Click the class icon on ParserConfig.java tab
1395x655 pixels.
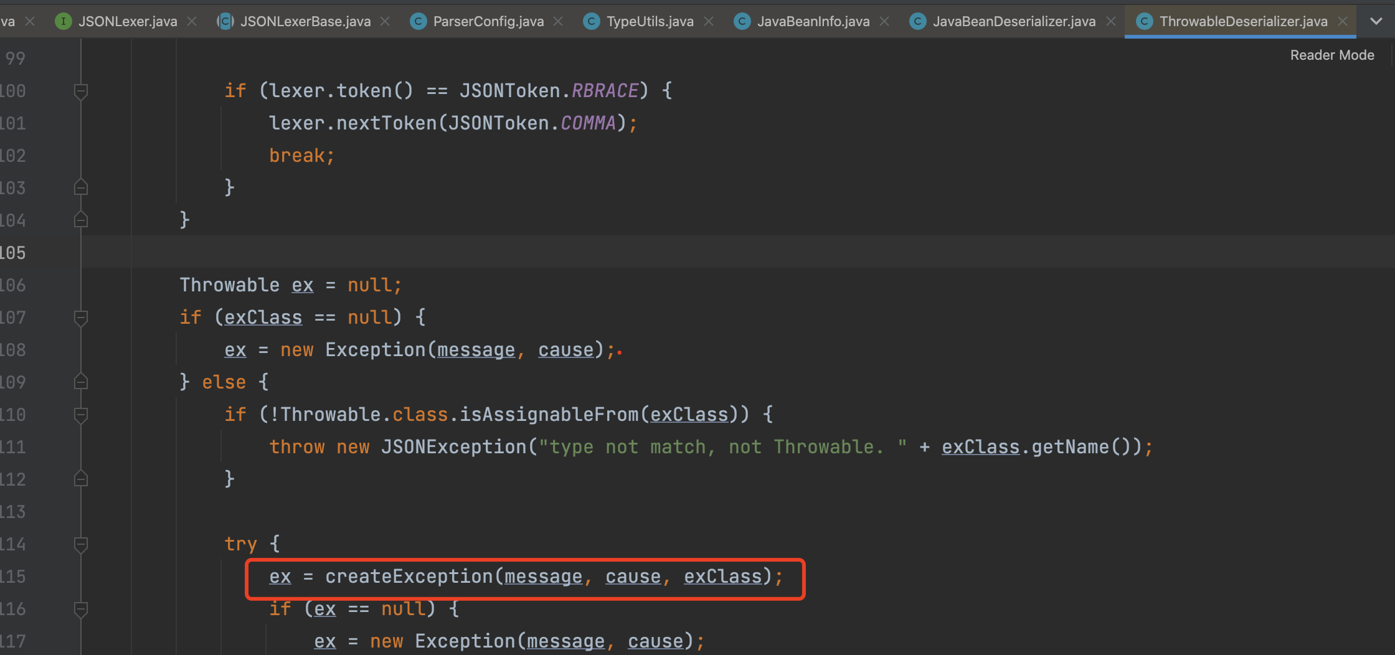pyautogui.click(x=417, y=21)
